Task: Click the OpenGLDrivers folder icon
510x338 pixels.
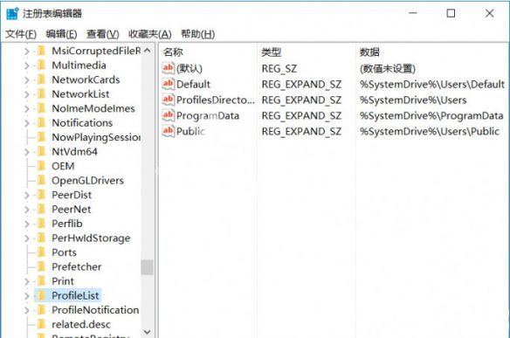Action: [41, 180]
